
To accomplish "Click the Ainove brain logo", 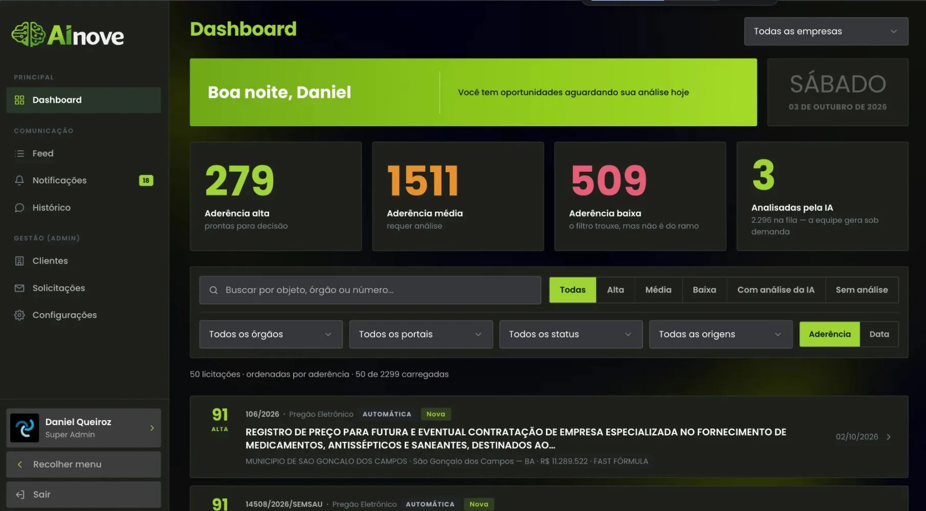I will (28, 35).
